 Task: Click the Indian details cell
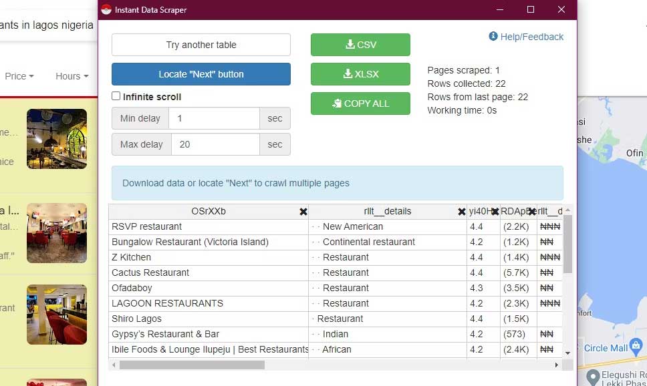(388, 334)
